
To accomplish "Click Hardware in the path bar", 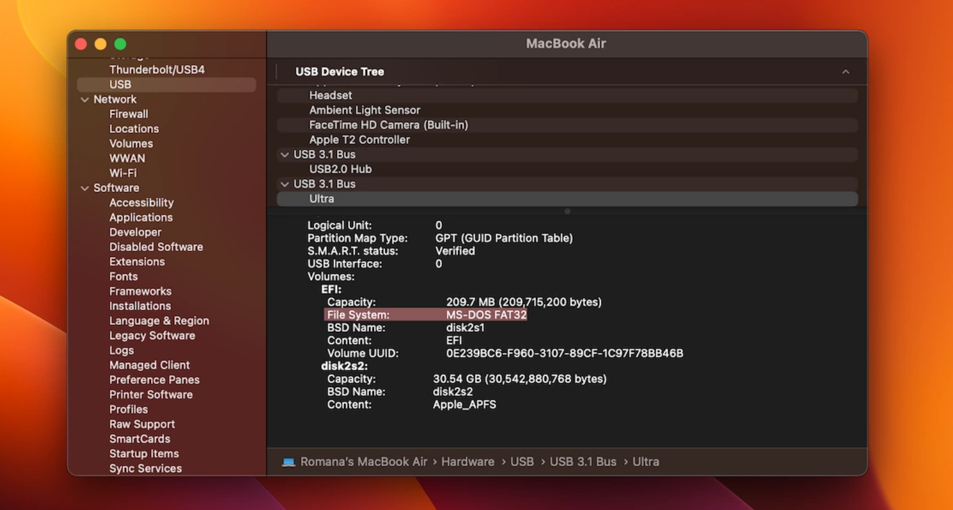I will [468, 462].
